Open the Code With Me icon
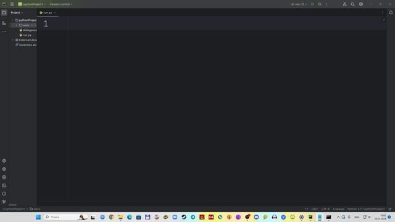395x222 pixels. coord(344,4)
